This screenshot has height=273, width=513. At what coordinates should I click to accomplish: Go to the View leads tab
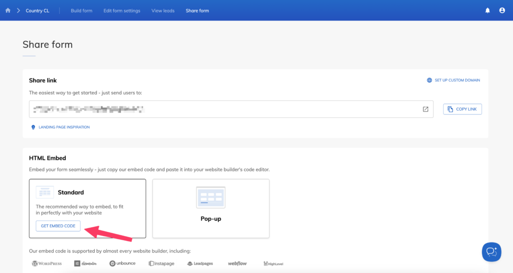coord(163,10)
